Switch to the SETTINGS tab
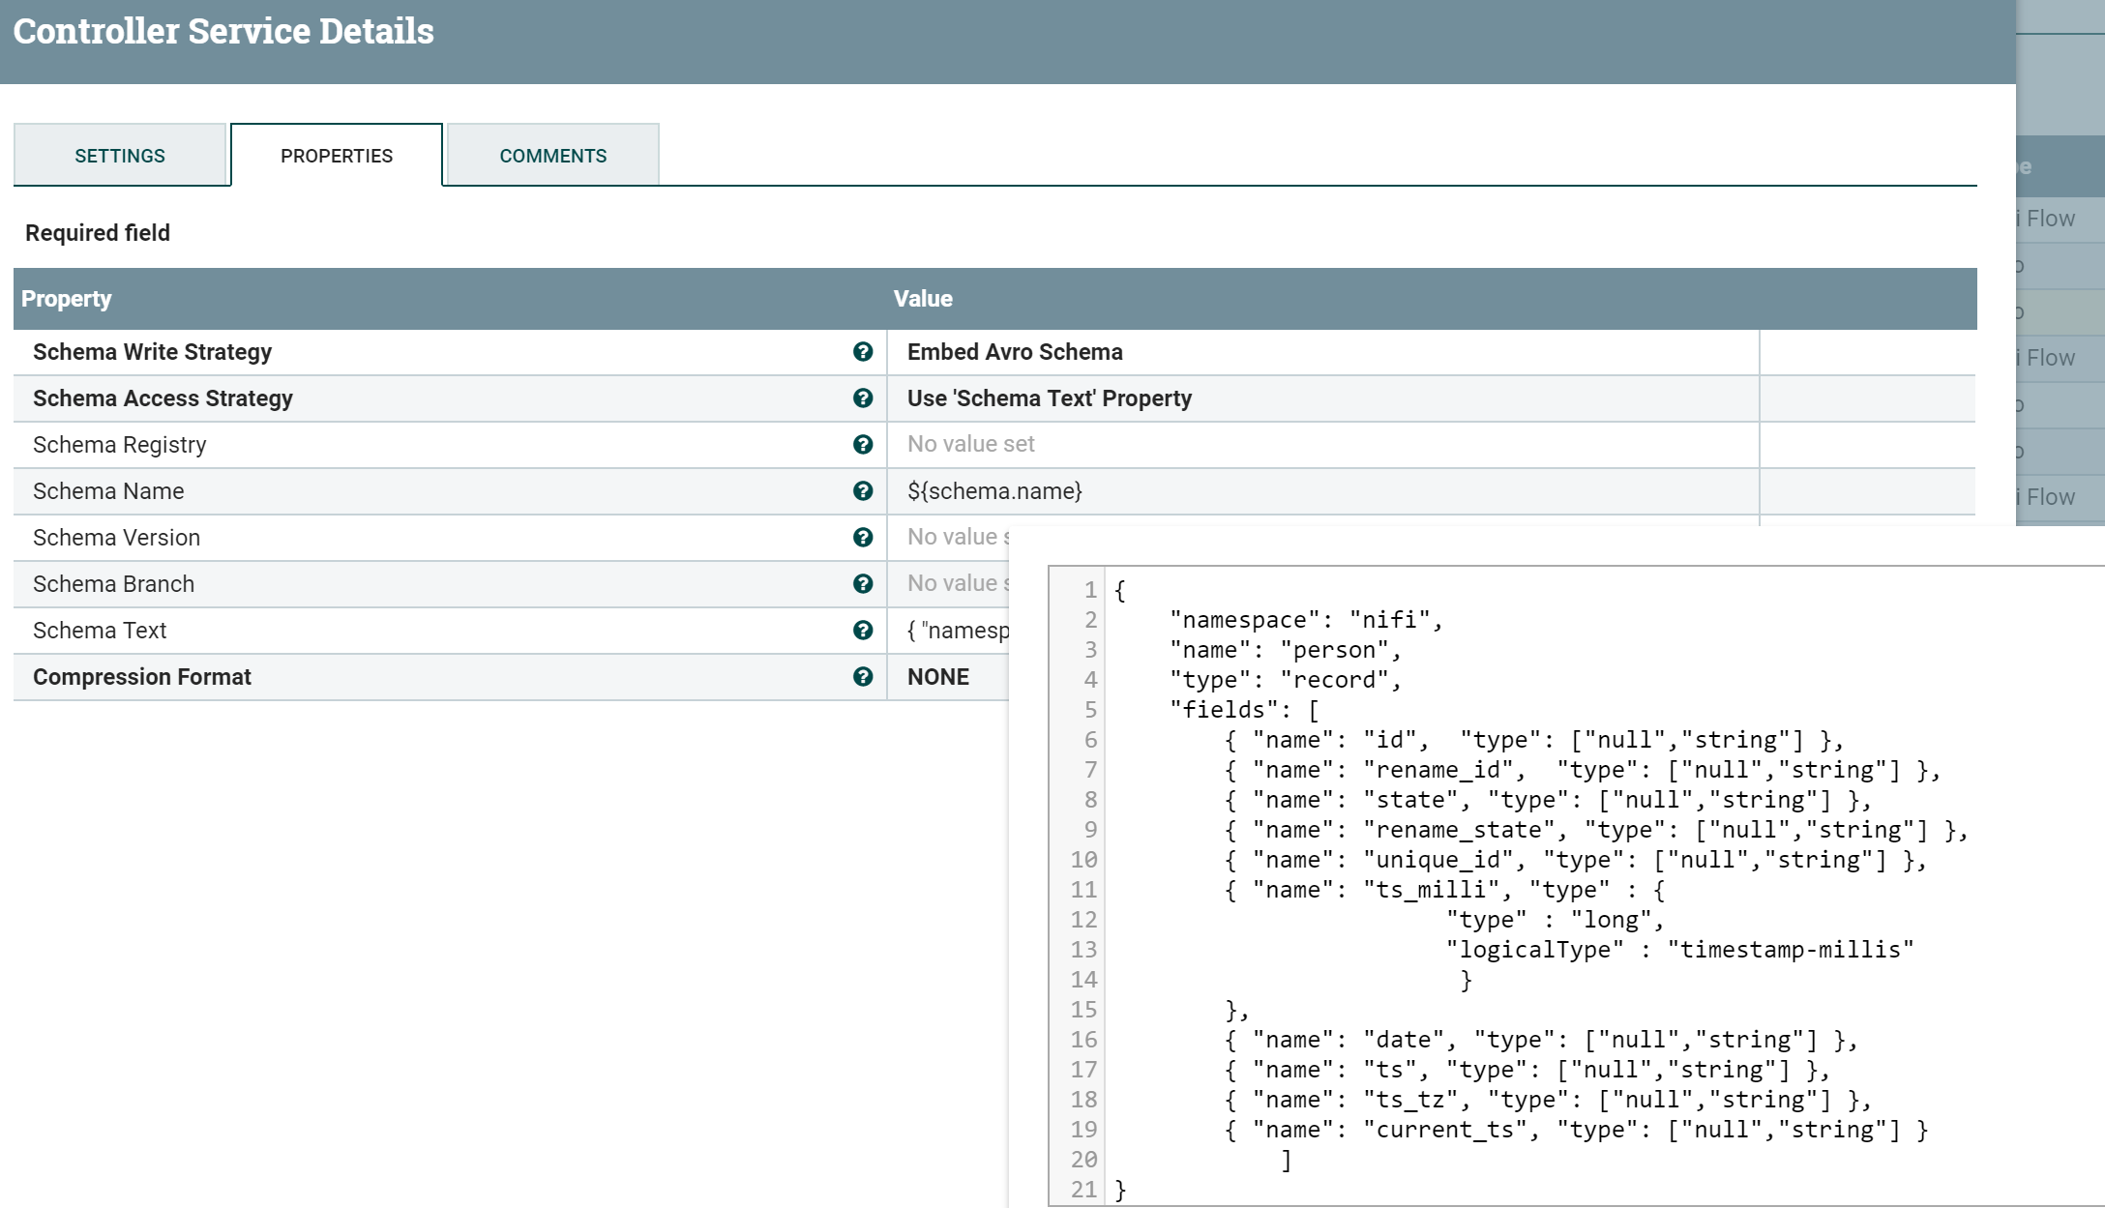Screen dimensions: 2105x1208 click(120, 155)
